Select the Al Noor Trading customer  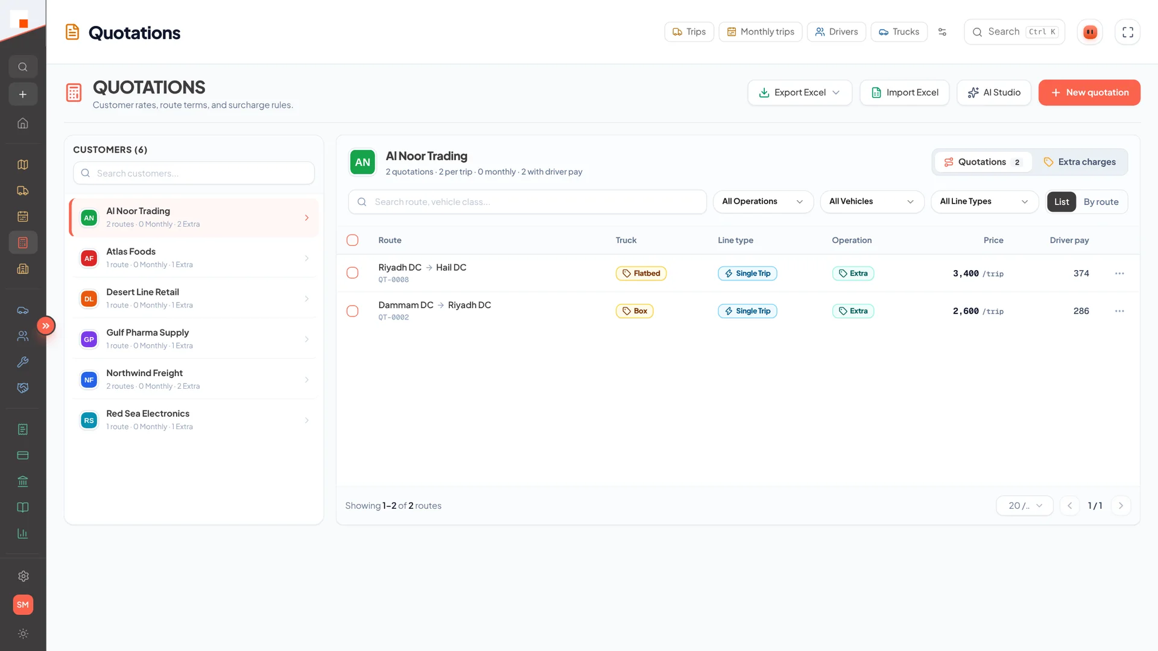pyautogui.click(x=194, y=218)
